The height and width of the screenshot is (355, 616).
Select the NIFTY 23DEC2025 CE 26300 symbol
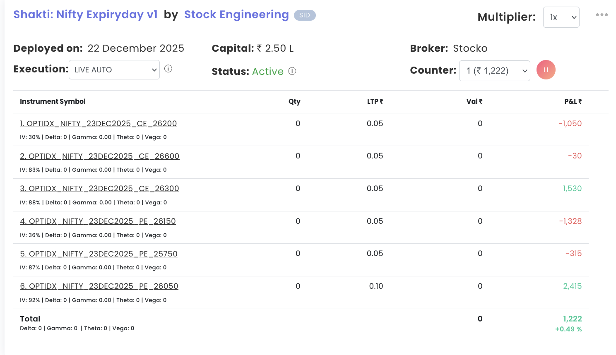(100, 189)
